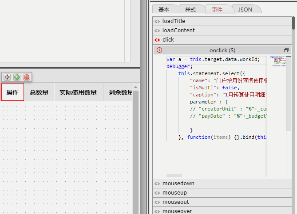This screenshot has height=214, width=297.
Task: Expand the mouseout event section
Action: pos(176,202)
